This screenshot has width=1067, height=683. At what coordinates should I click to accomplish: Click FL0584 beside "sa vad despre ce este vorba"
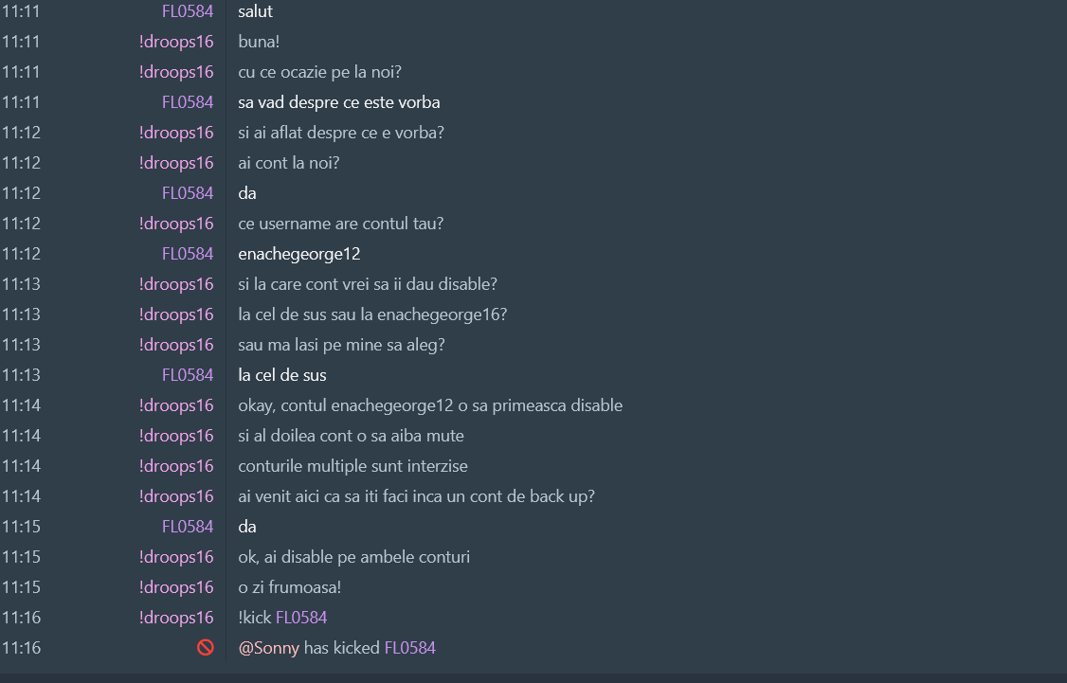[x=188, y=102]
